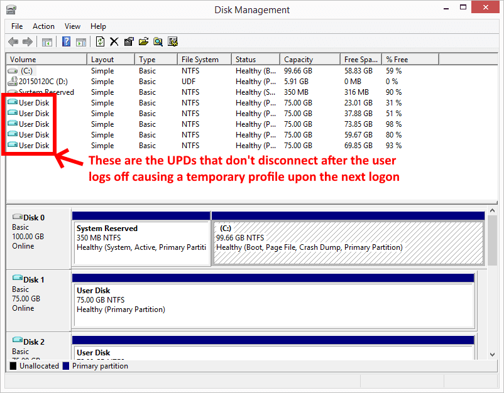Click the Disk Management title bar icon
Viewport: 504px width, 393px height.
click(x=11, y=9)
